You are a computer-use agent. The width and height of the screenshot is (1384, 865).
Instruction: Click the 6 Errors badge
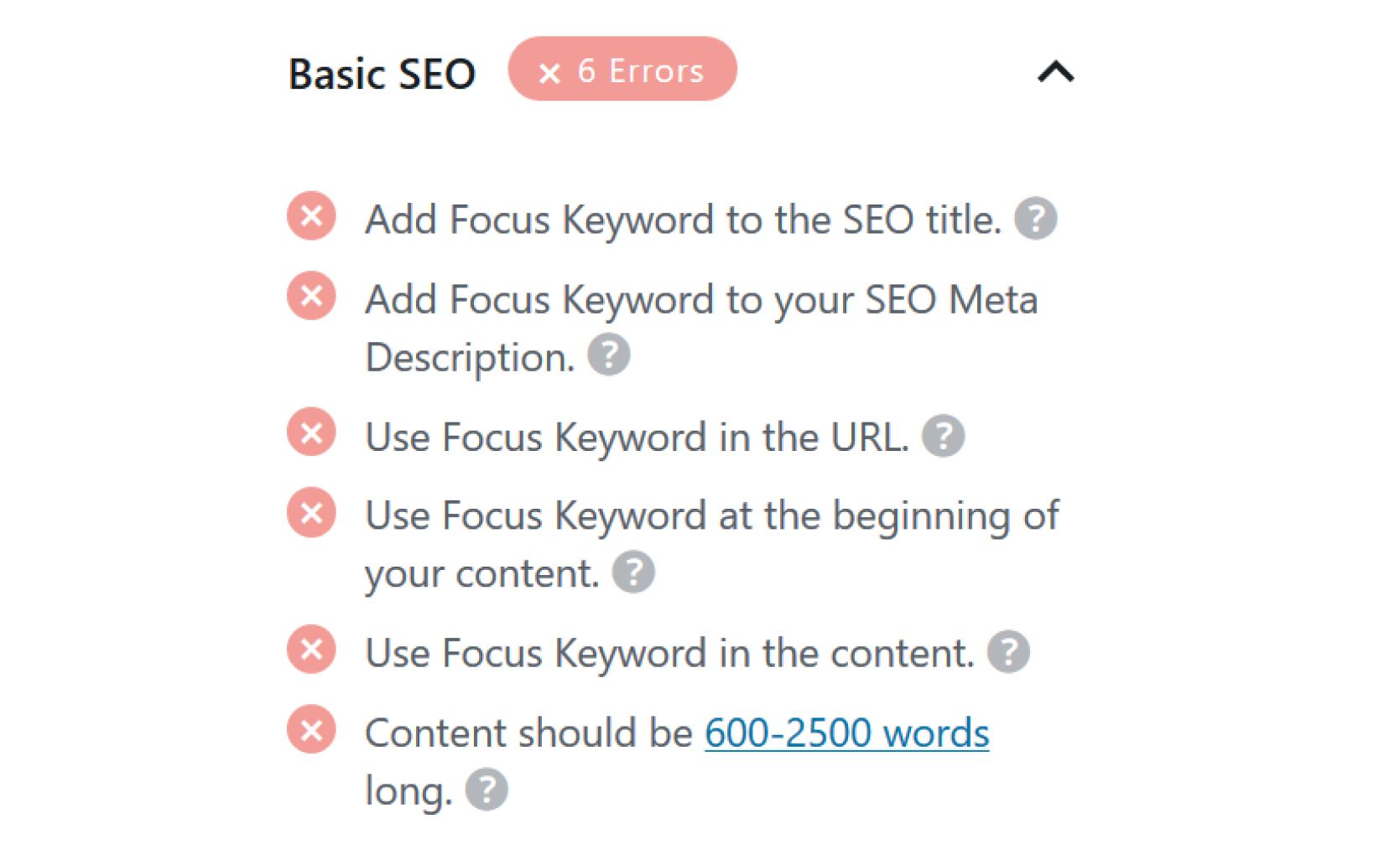(622, 70)
